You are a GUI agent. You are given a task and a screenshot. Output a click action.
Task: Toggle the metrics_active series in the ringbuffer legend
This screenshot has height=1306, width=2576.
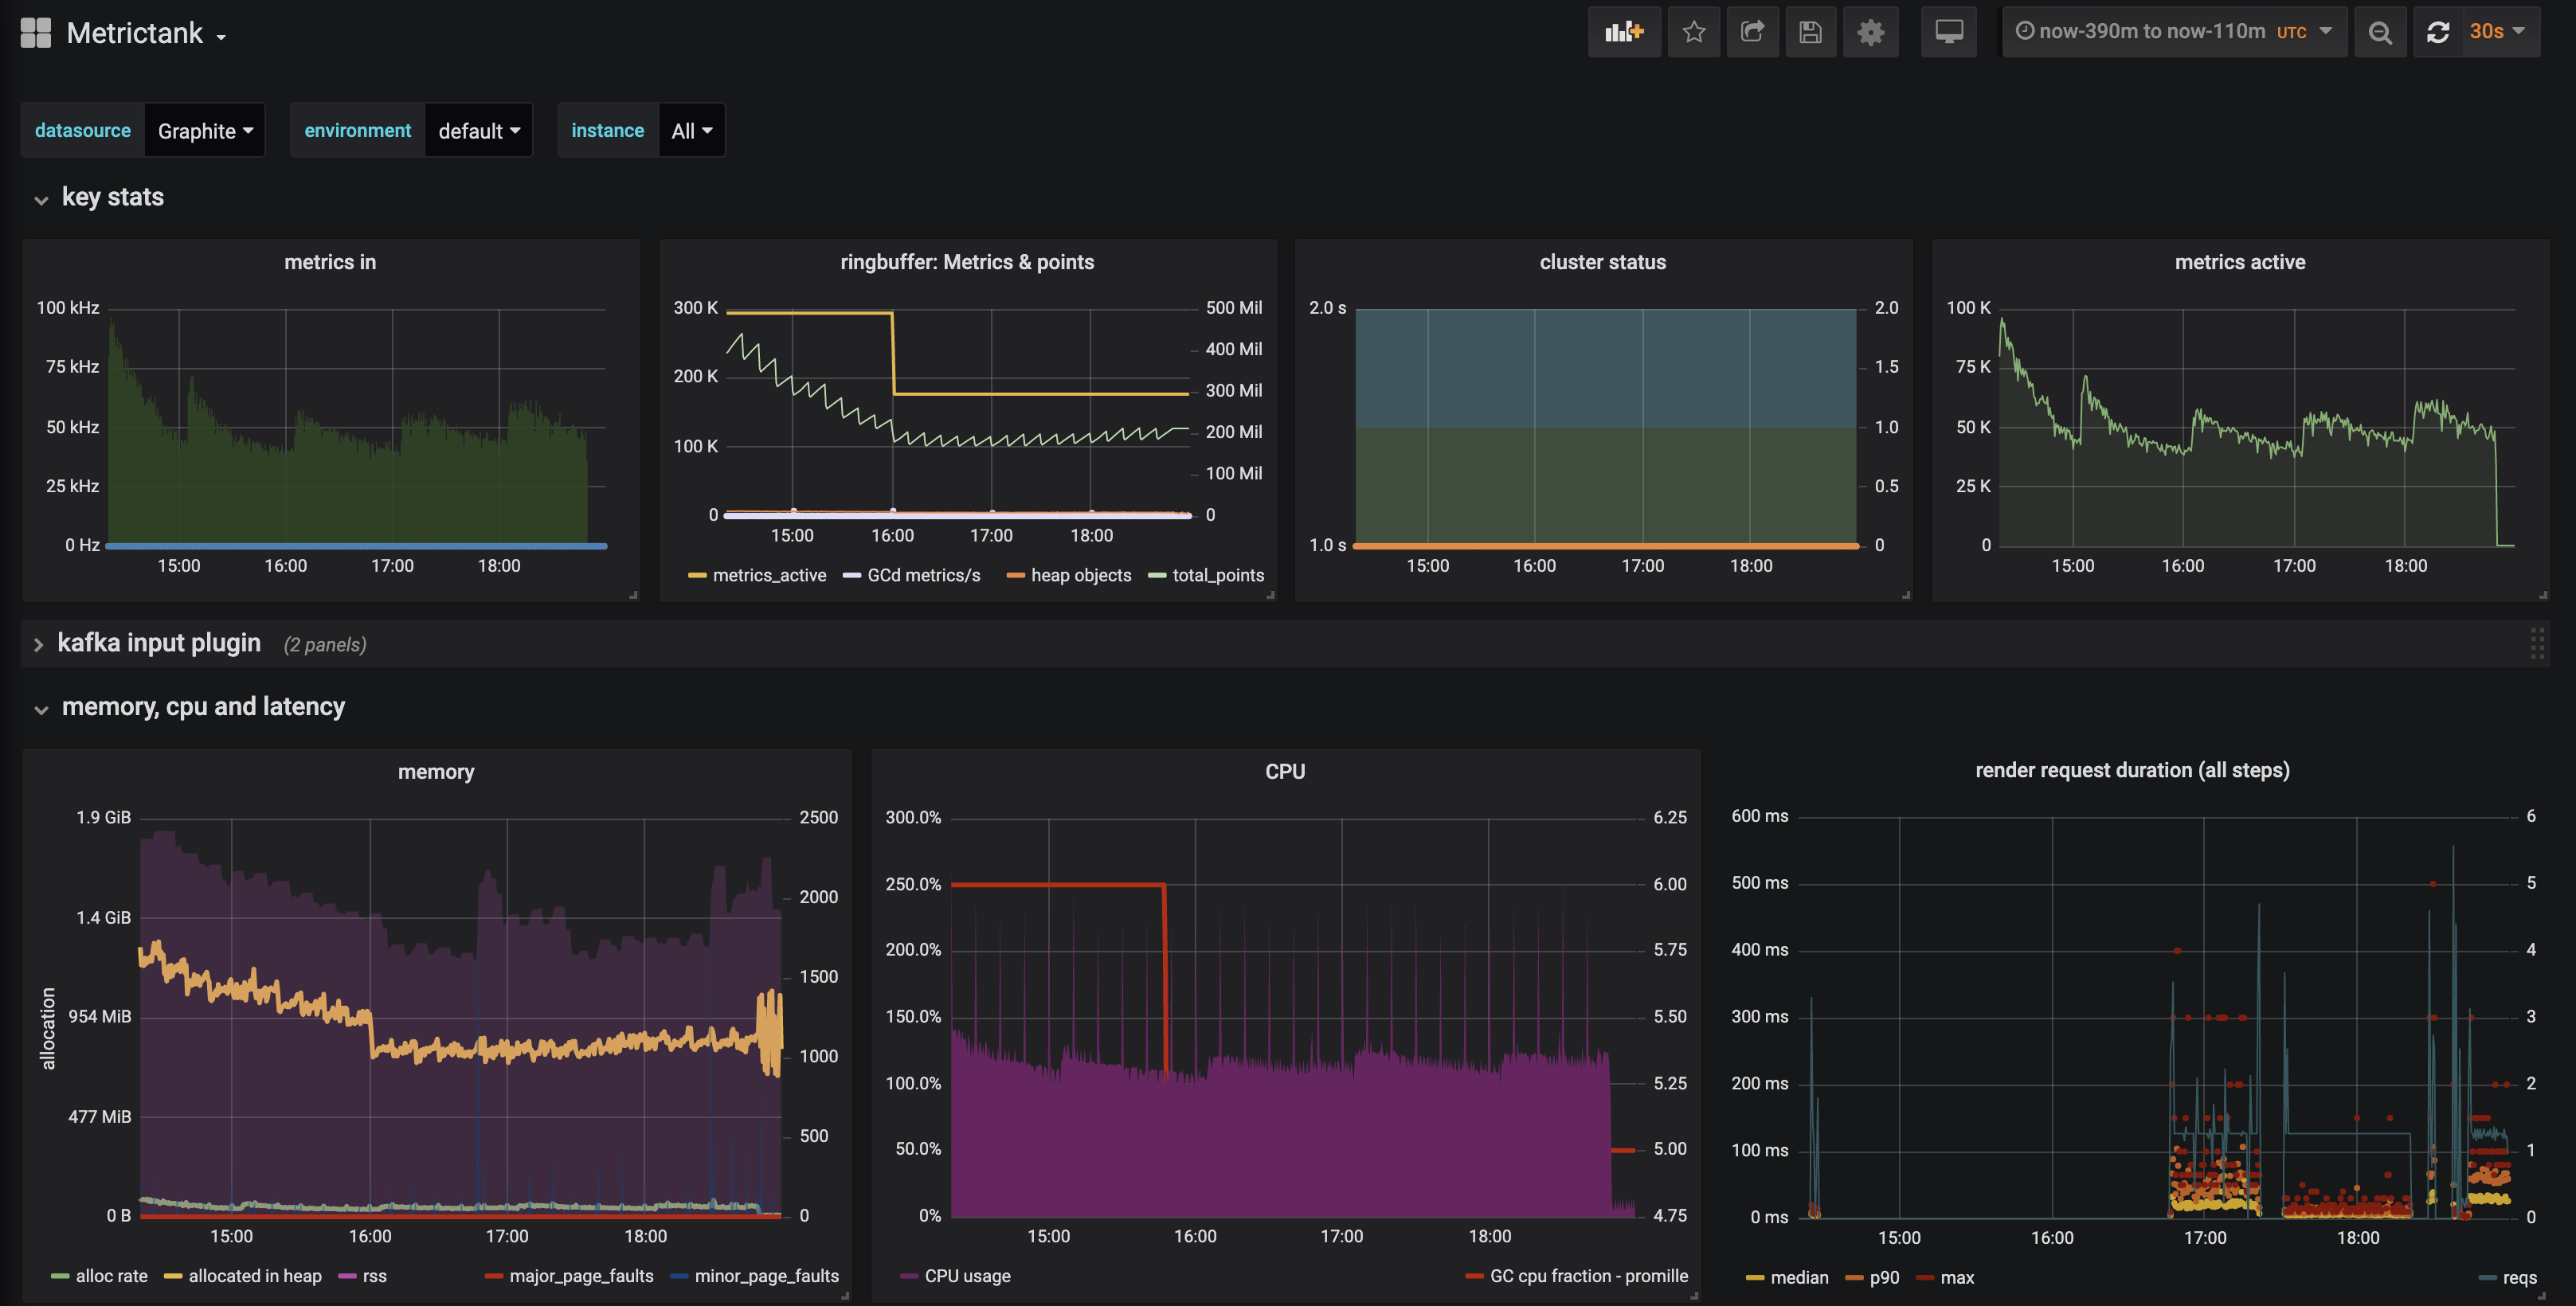point(769,575)
